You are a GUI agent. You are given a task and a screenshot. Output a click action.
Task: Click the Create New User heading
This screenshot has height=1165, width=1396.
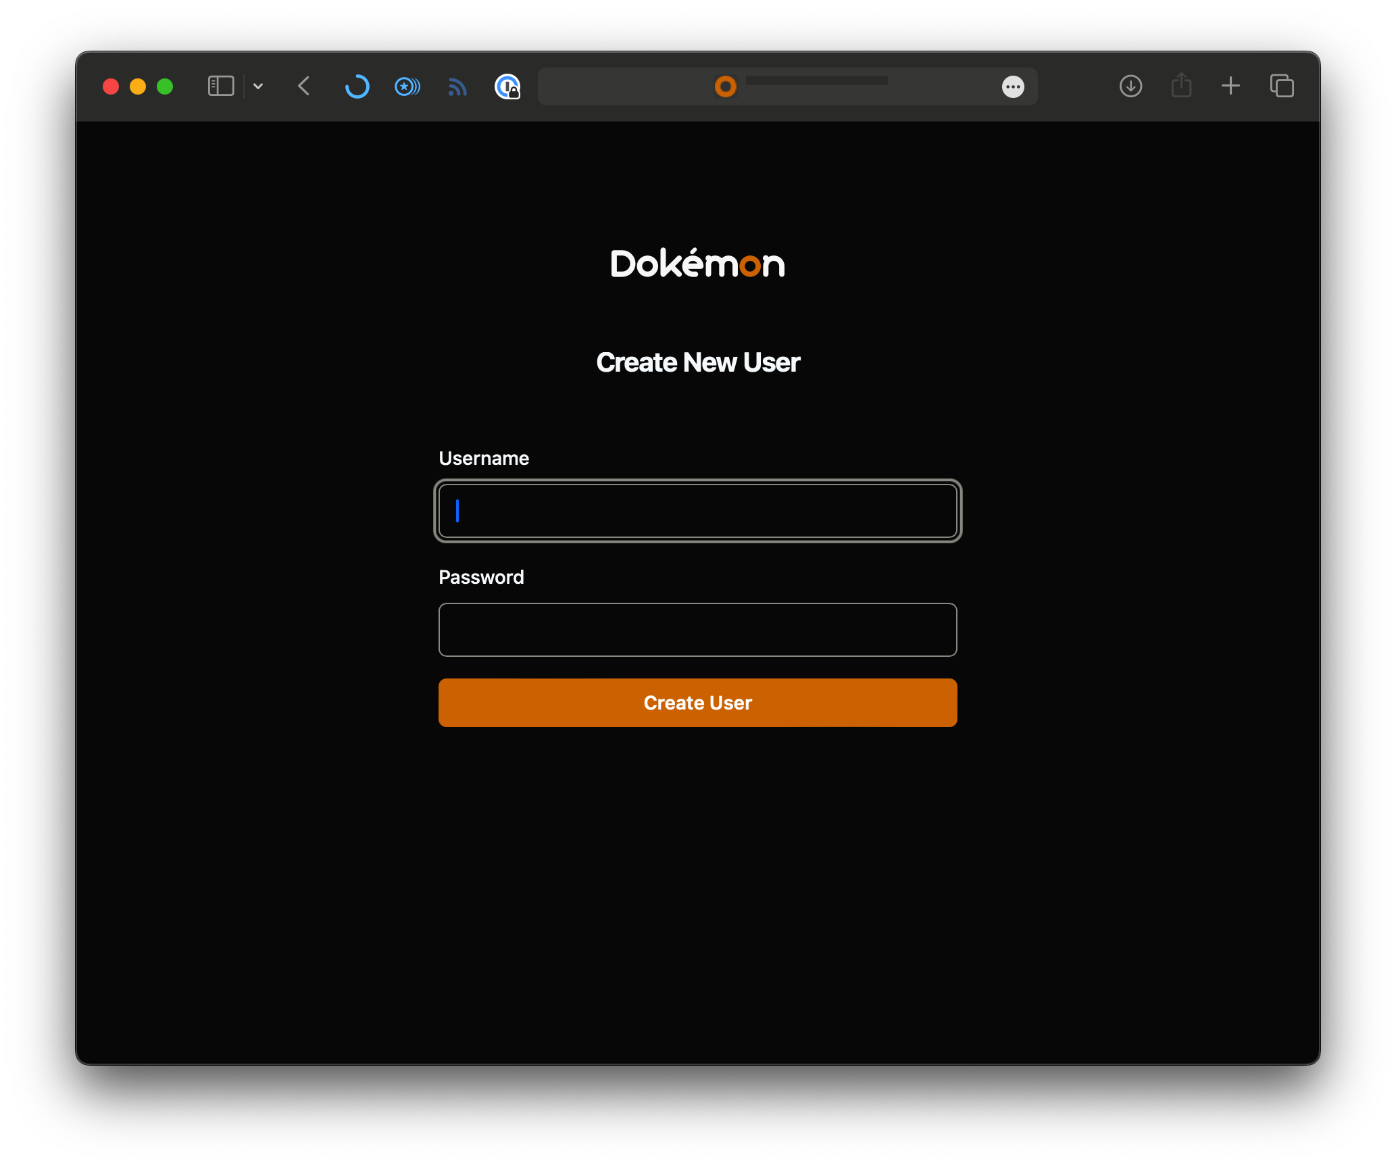[x=698, y=362]
